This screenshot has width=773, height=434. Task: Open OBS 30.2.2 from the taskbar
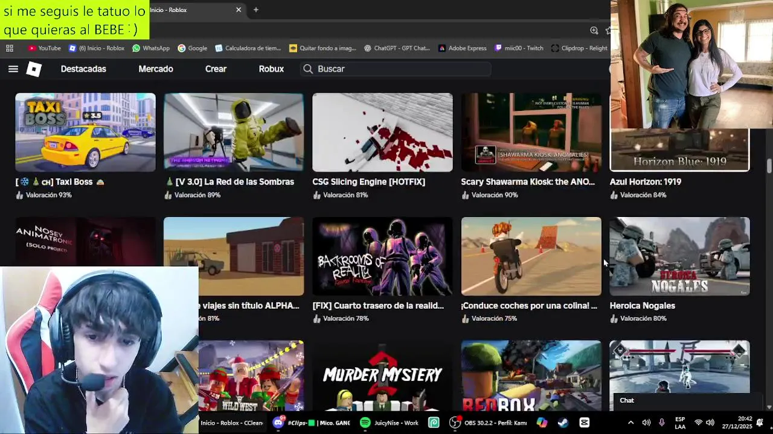(x=488, y=423)
